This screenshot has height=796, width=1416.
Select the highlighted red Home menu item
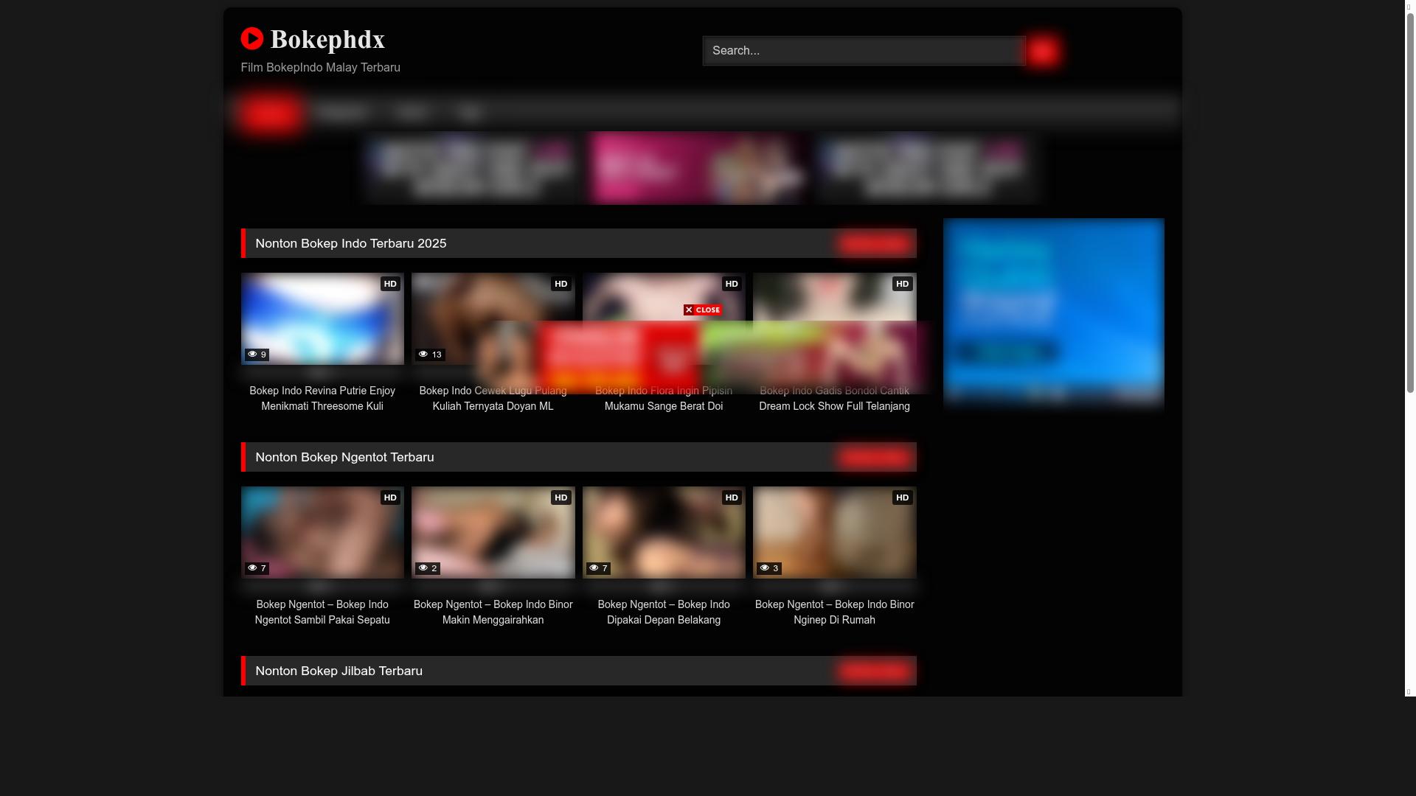(x=270, y=112)
